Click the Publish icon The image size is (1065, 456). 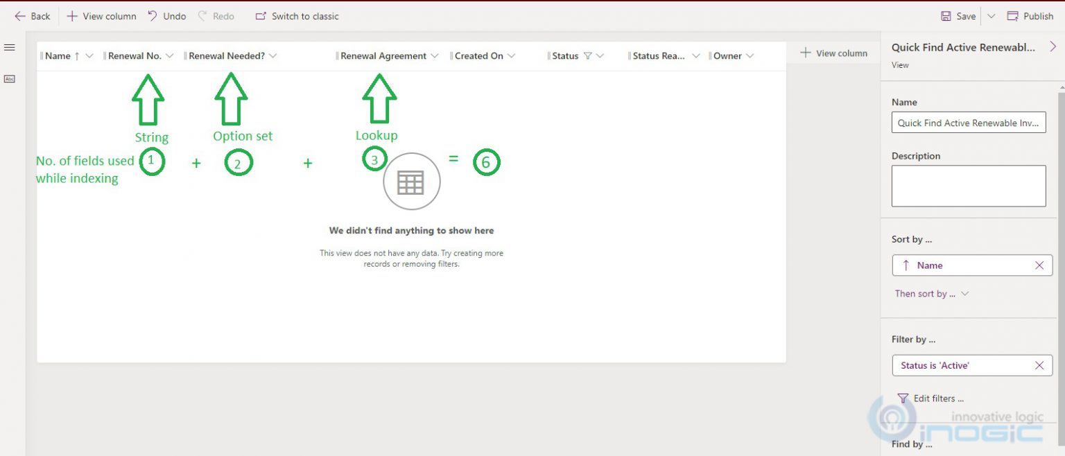click(x=1014, y=15)
